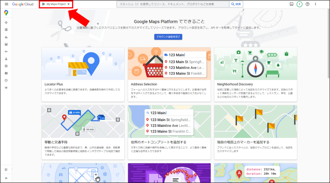Viewport: 330px width, 183px height.
Task: Open the notifications badge showing 1
Action: 299,4
